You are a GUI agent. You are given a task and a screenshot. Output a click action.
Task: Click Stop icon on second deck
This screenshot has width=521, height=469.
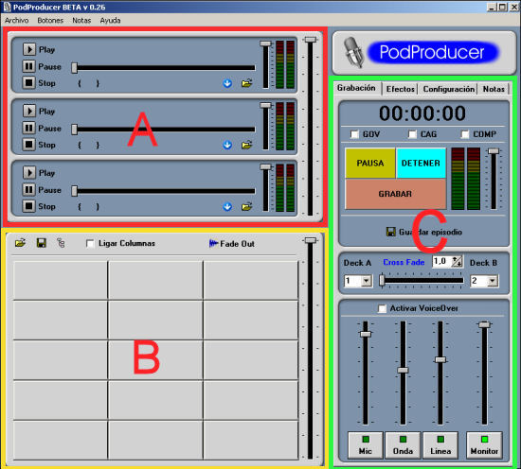[29, 145]
